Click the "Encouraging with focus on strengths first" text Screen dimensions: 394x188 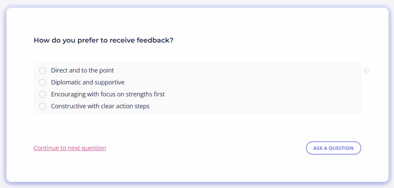pos(108,94)
